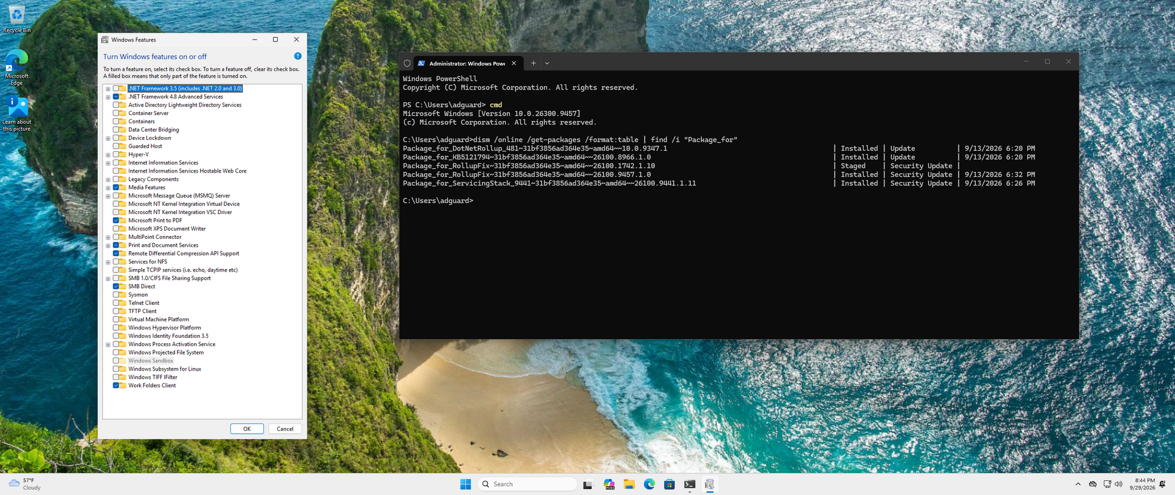
Task: Open Task View from the taskbar
Action: pos(587,484)
